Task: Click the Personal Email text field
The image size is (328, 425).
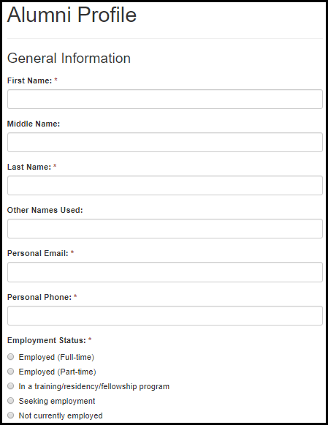Action: click(165, 272)
